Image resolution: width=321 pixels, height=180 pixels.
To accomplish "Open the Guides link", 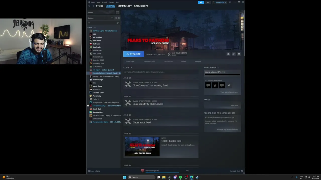I will (184, 61).
